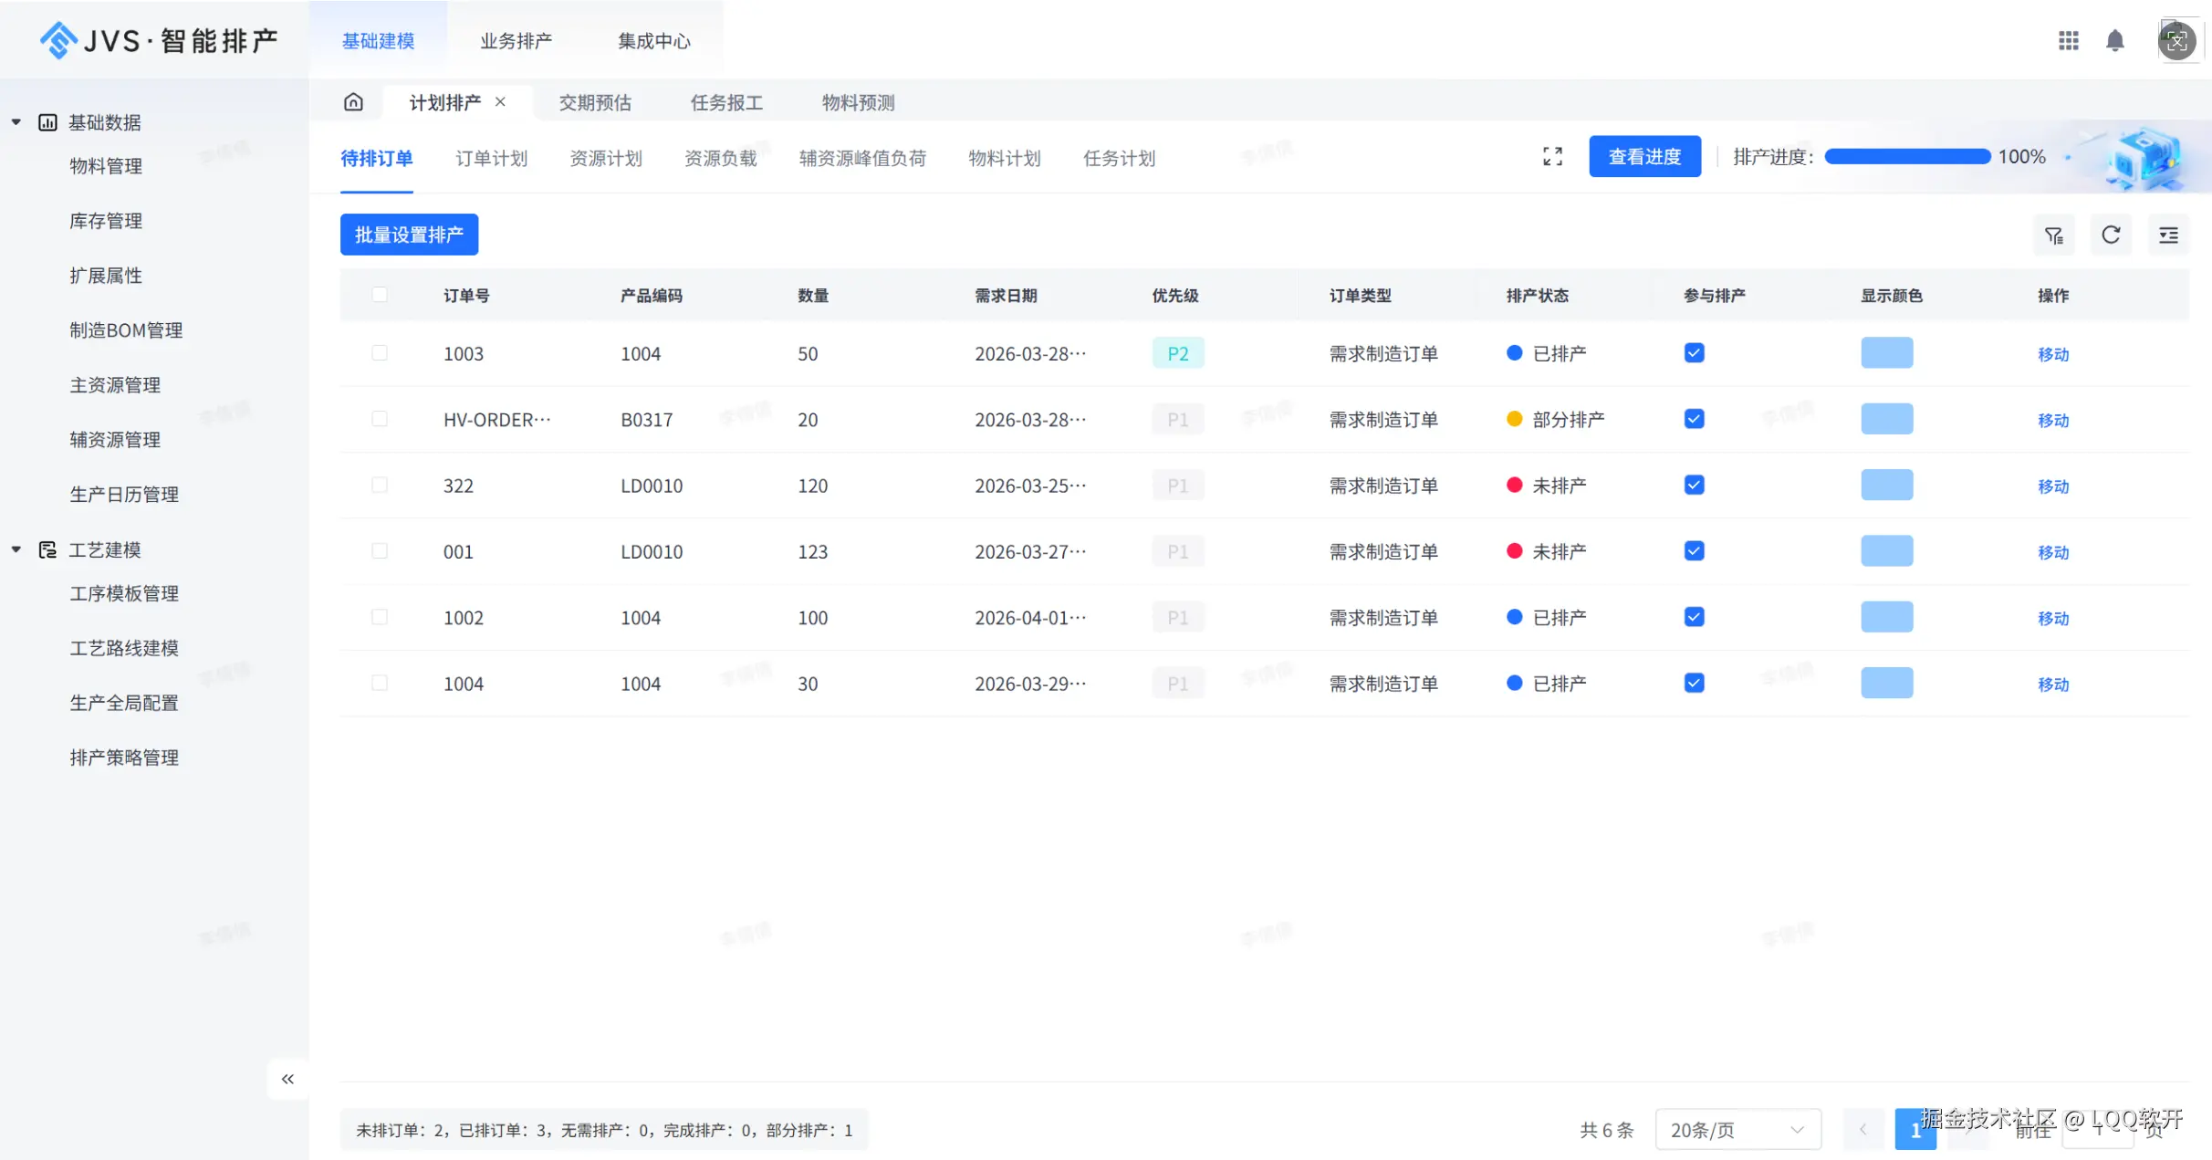2212x1160 pixels.
Task: Switch to the 资源负载 tab
Action: [x=720, y=158]
